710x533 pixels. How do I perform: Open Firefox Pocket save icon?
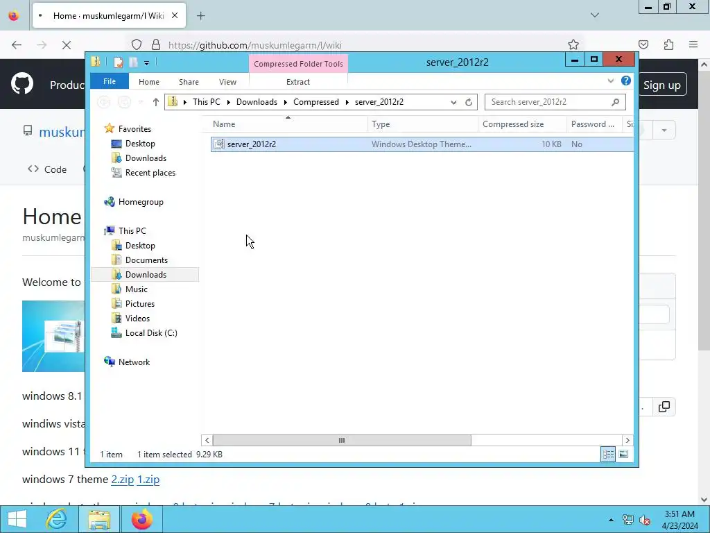click(x=643, y=44)
